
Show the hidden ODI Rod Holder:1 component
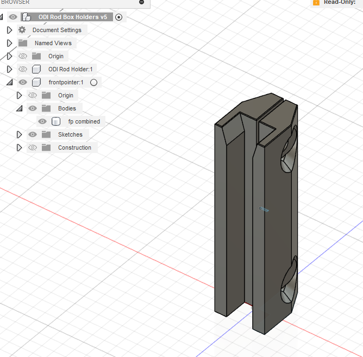click(x=23, y=69)
